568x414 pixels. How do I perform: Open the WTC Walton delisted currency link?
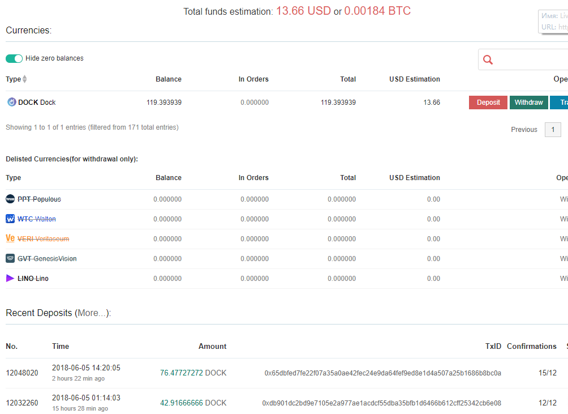37,219
